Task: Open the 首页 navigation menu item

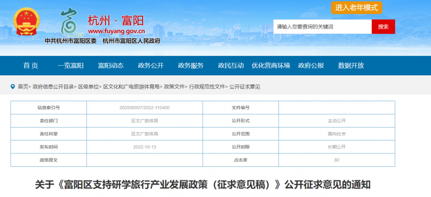Action: click(31, 65)
